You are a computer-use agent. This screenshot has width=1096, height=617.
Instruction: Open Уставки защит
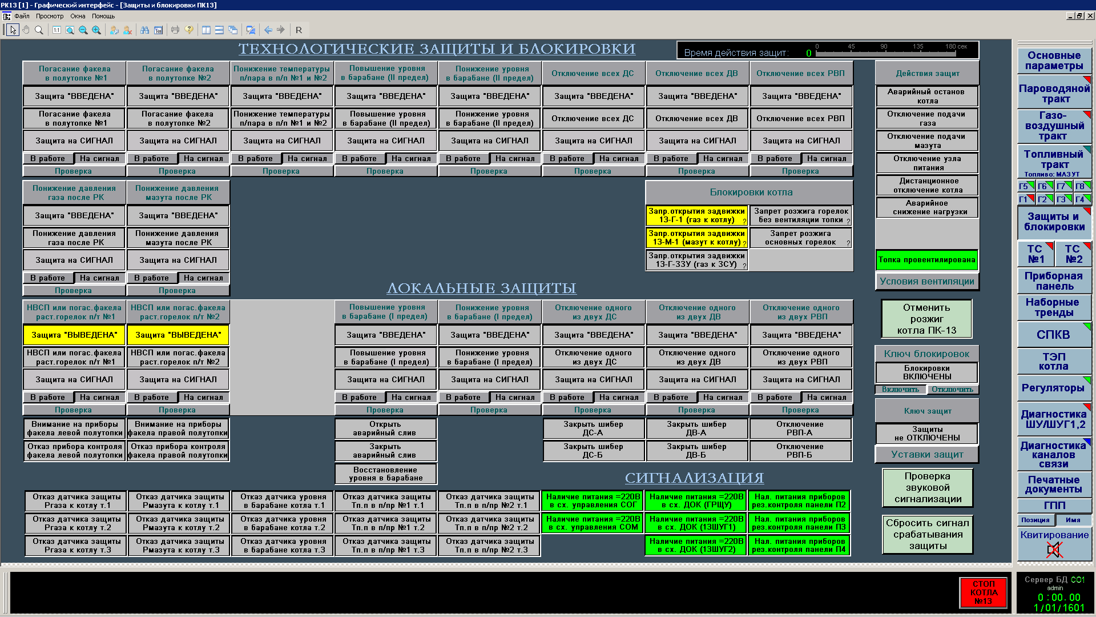point(927,455)
